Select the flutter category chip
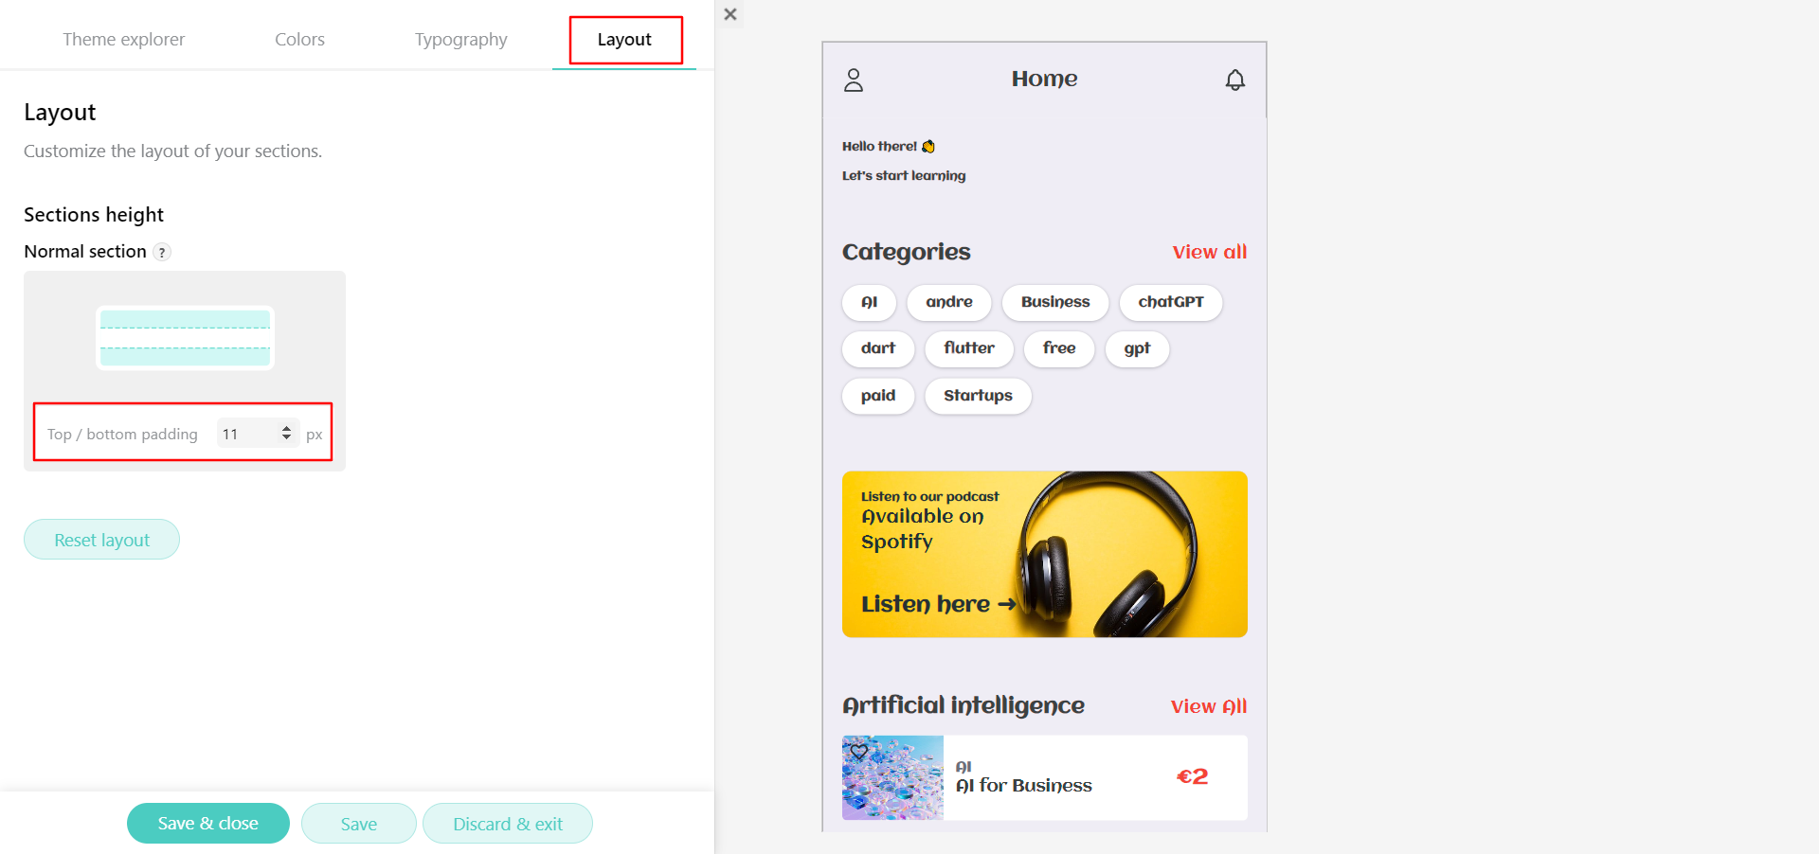 (x=968, y=348)
